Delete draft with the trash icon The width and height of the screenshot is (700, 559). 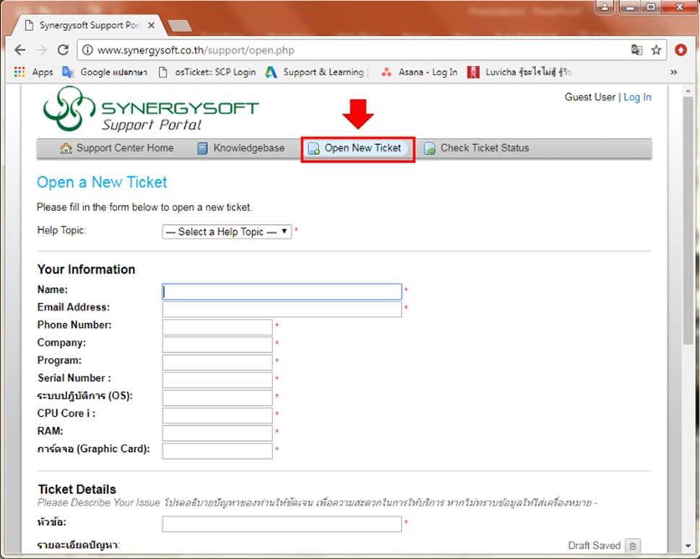[x=632, y=546]
